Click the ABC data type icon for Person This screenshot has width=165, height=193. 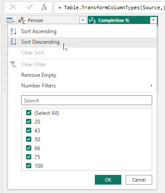[x=22, y=20]
